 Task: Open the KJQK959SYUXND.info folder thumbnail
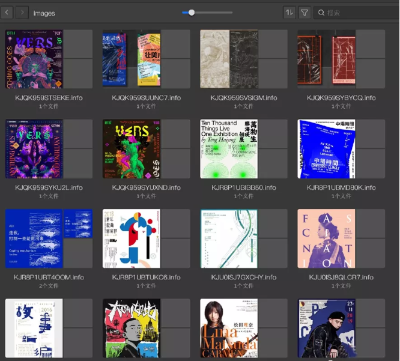tap(146, 149)
